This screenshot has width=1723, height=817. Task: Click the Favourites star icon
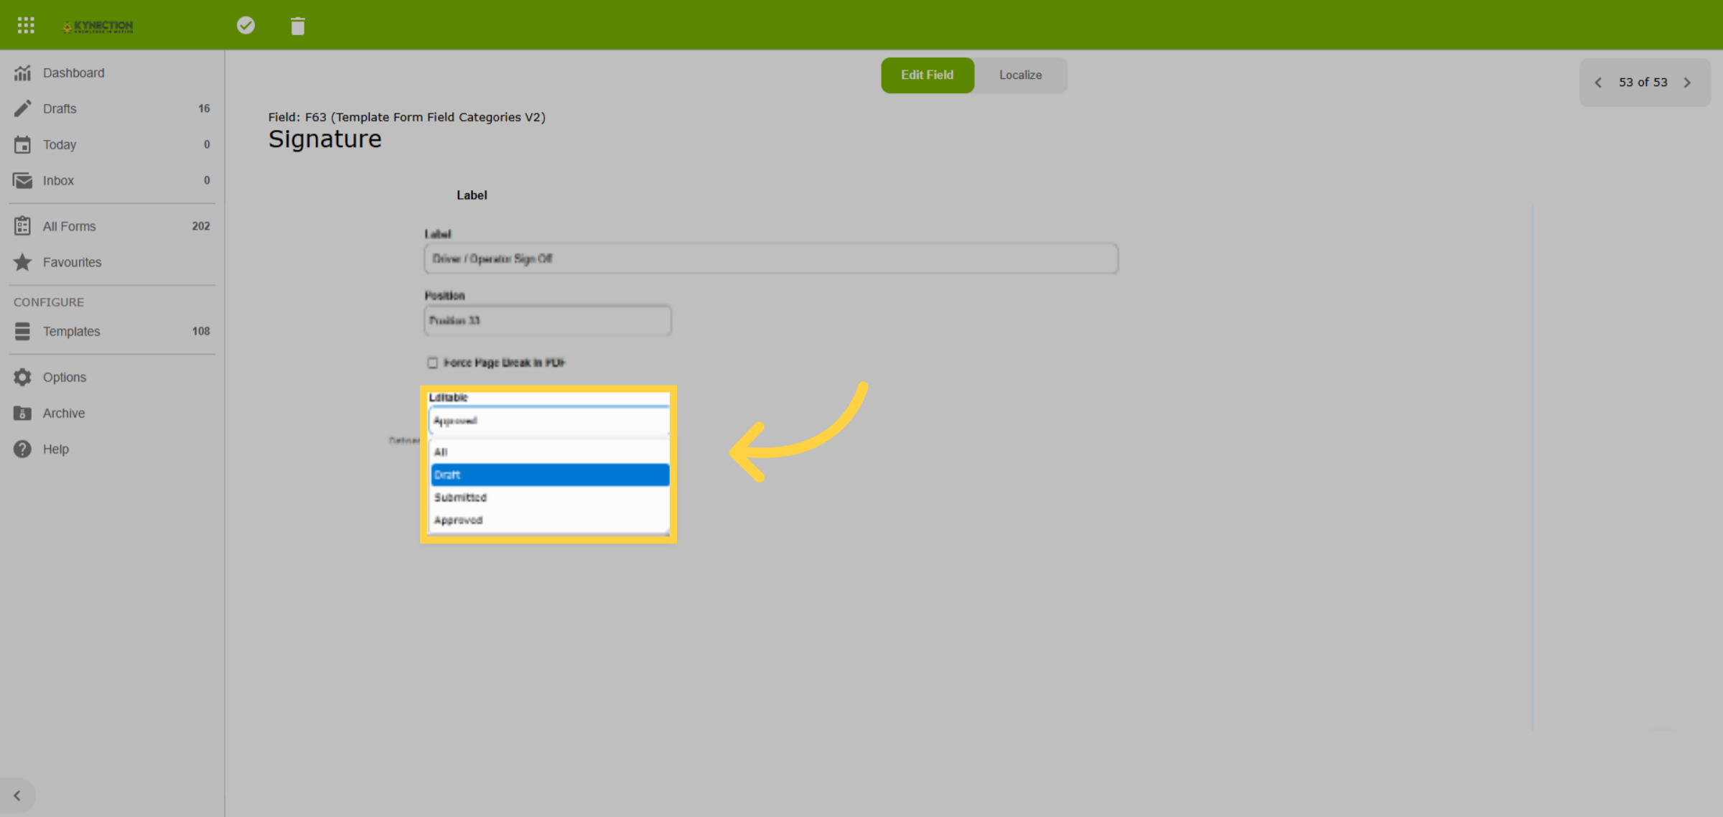coord(23,262)
